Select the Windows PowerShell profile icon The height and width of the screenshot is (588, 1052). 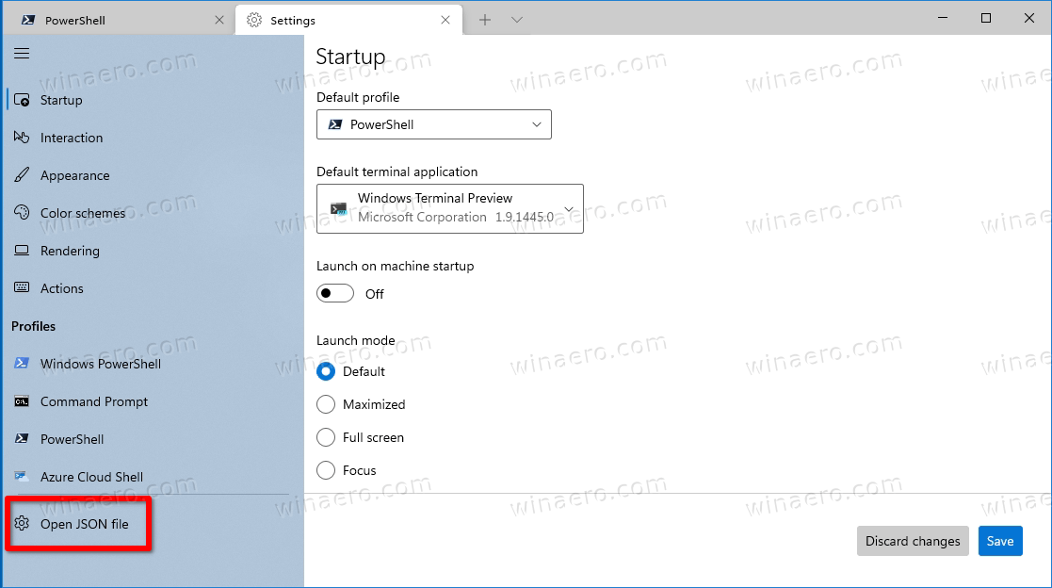[21, 364]
